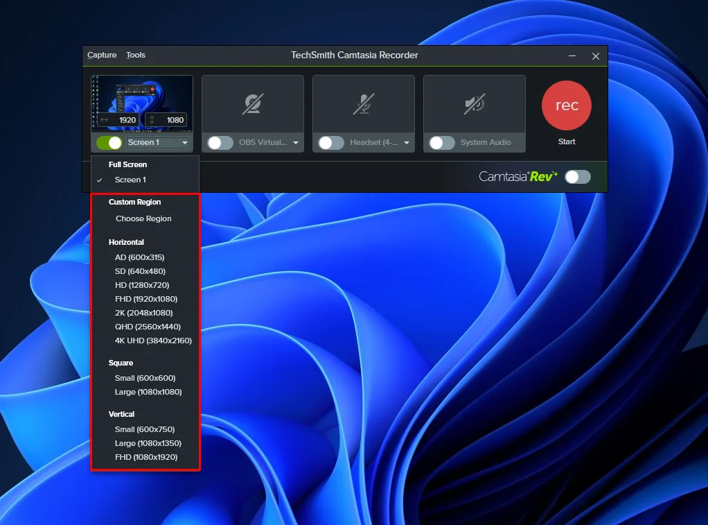Click the disabled camera icon tile
This screenshot has width=708, height=525.
coord(252,104)
